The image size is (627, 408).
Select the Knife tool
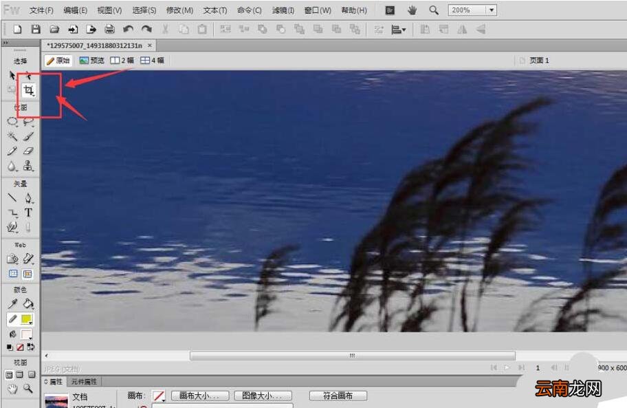point(28,227)
